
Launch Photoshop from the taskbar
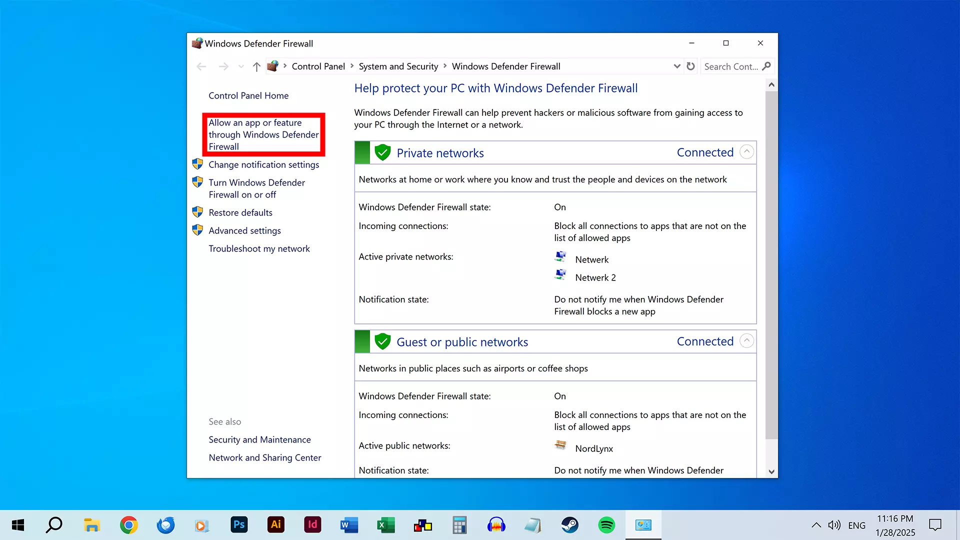coord(239,525)
